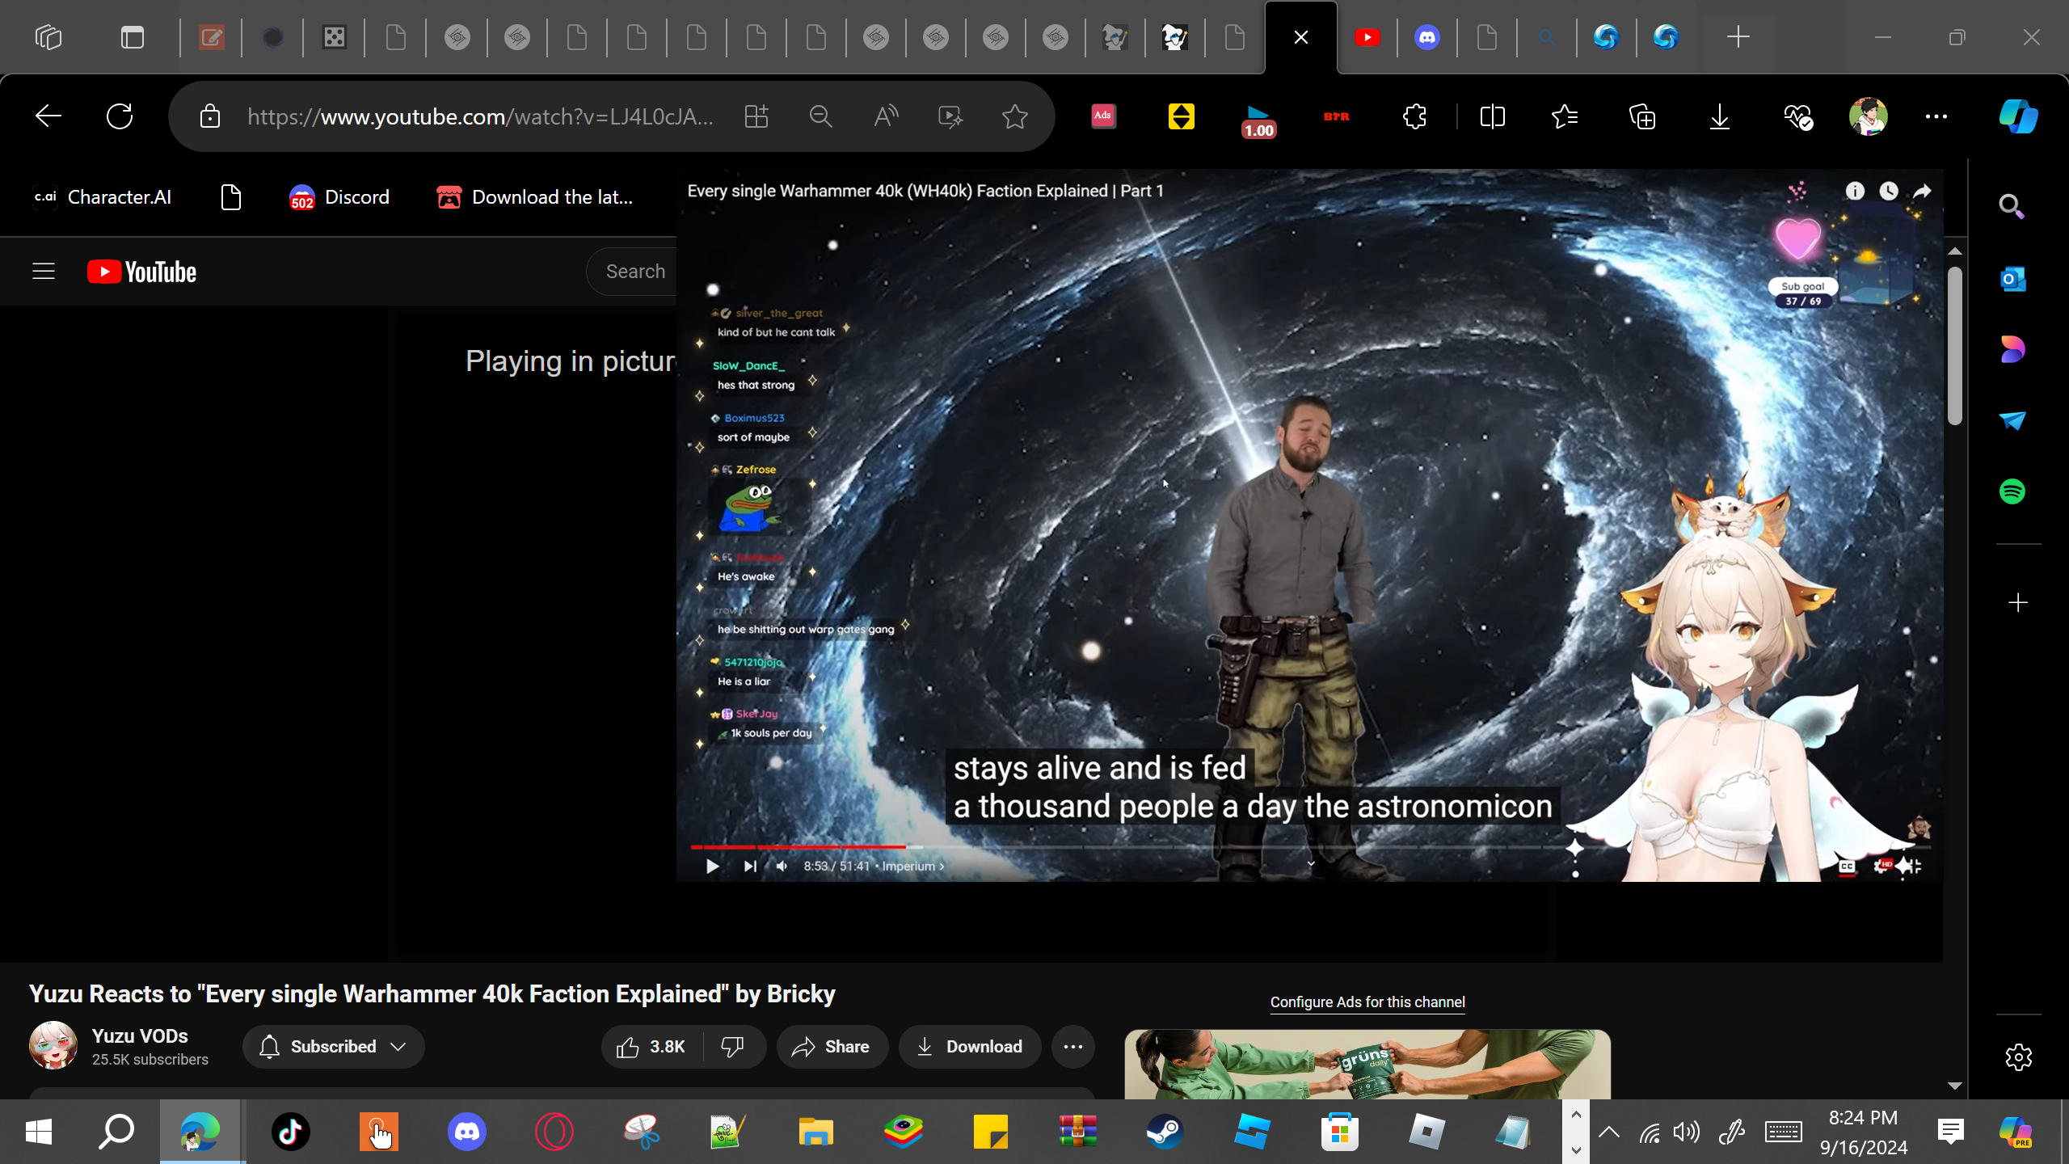Expand the Imperium chapter list
Viewport: 2069px width, 1164px height.
point(913,867)
